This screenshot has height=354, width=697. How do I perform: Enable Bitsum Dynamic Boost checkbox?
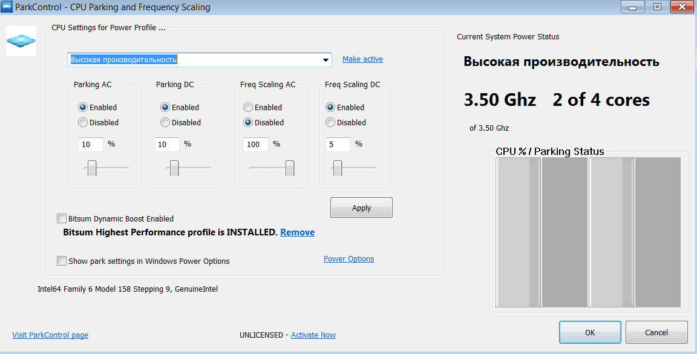point(61,218)
